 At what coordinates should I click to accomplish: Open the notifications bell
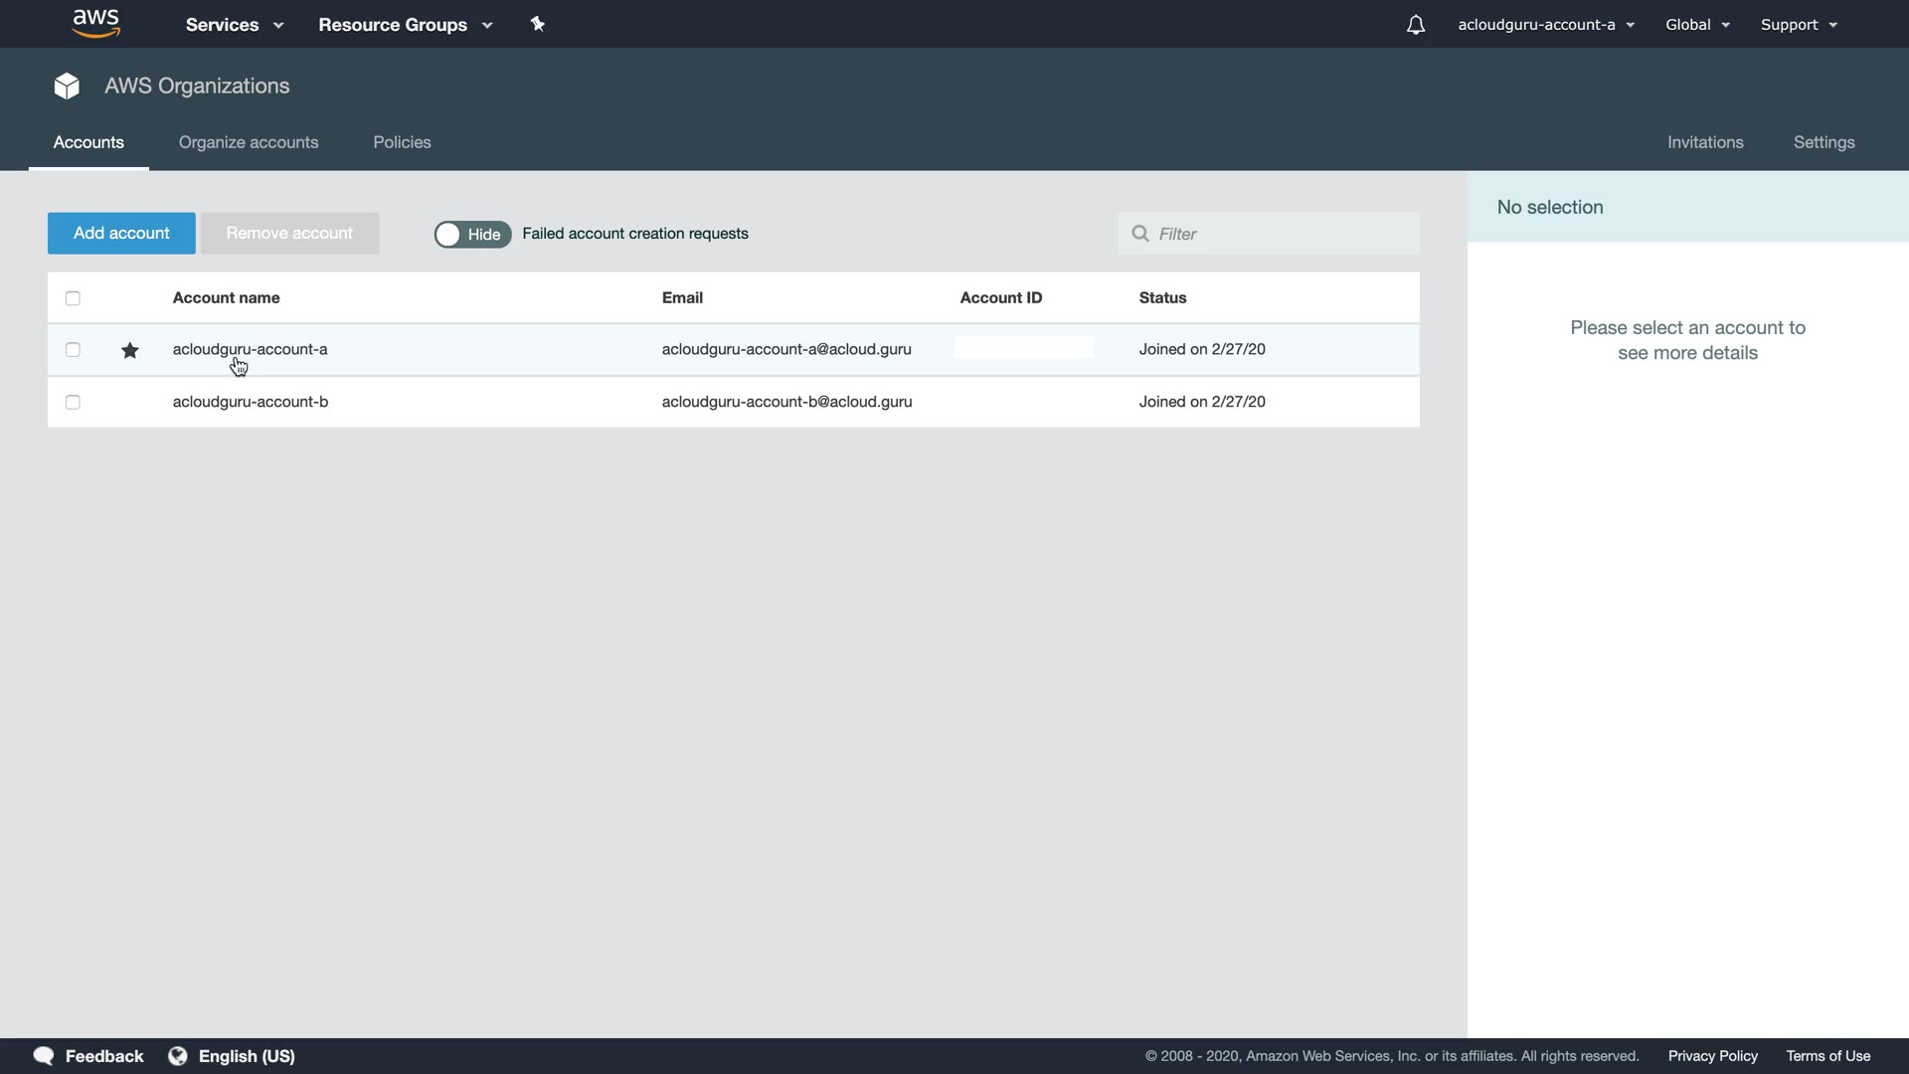point(1416,25)
